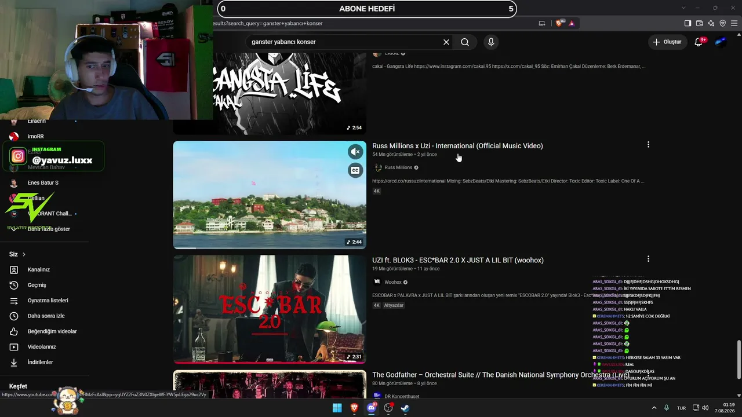The width and height of the screenshot is (742, 417).
Task: Click the Russ Millions channel avatar
Action: tap(377, 167)
